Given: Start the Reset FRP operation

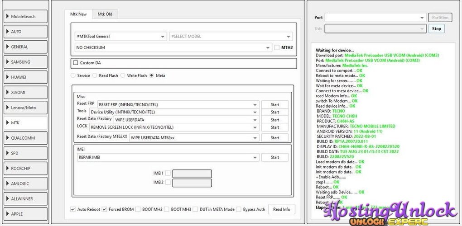Looking at the screenshot, I should tap(275, 104).
